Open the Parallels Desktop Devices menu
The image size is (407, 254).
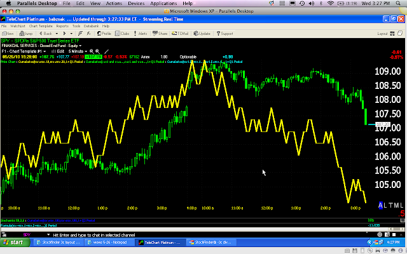(136, 3)
